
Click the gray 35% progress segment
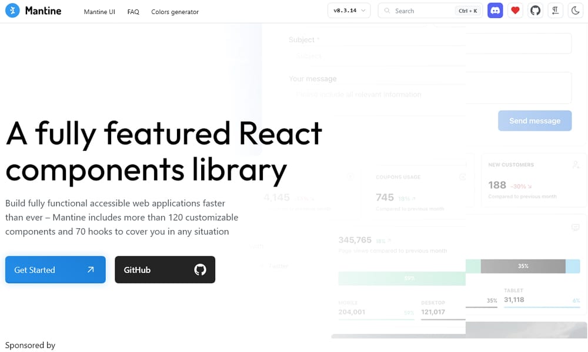(523, 266)
